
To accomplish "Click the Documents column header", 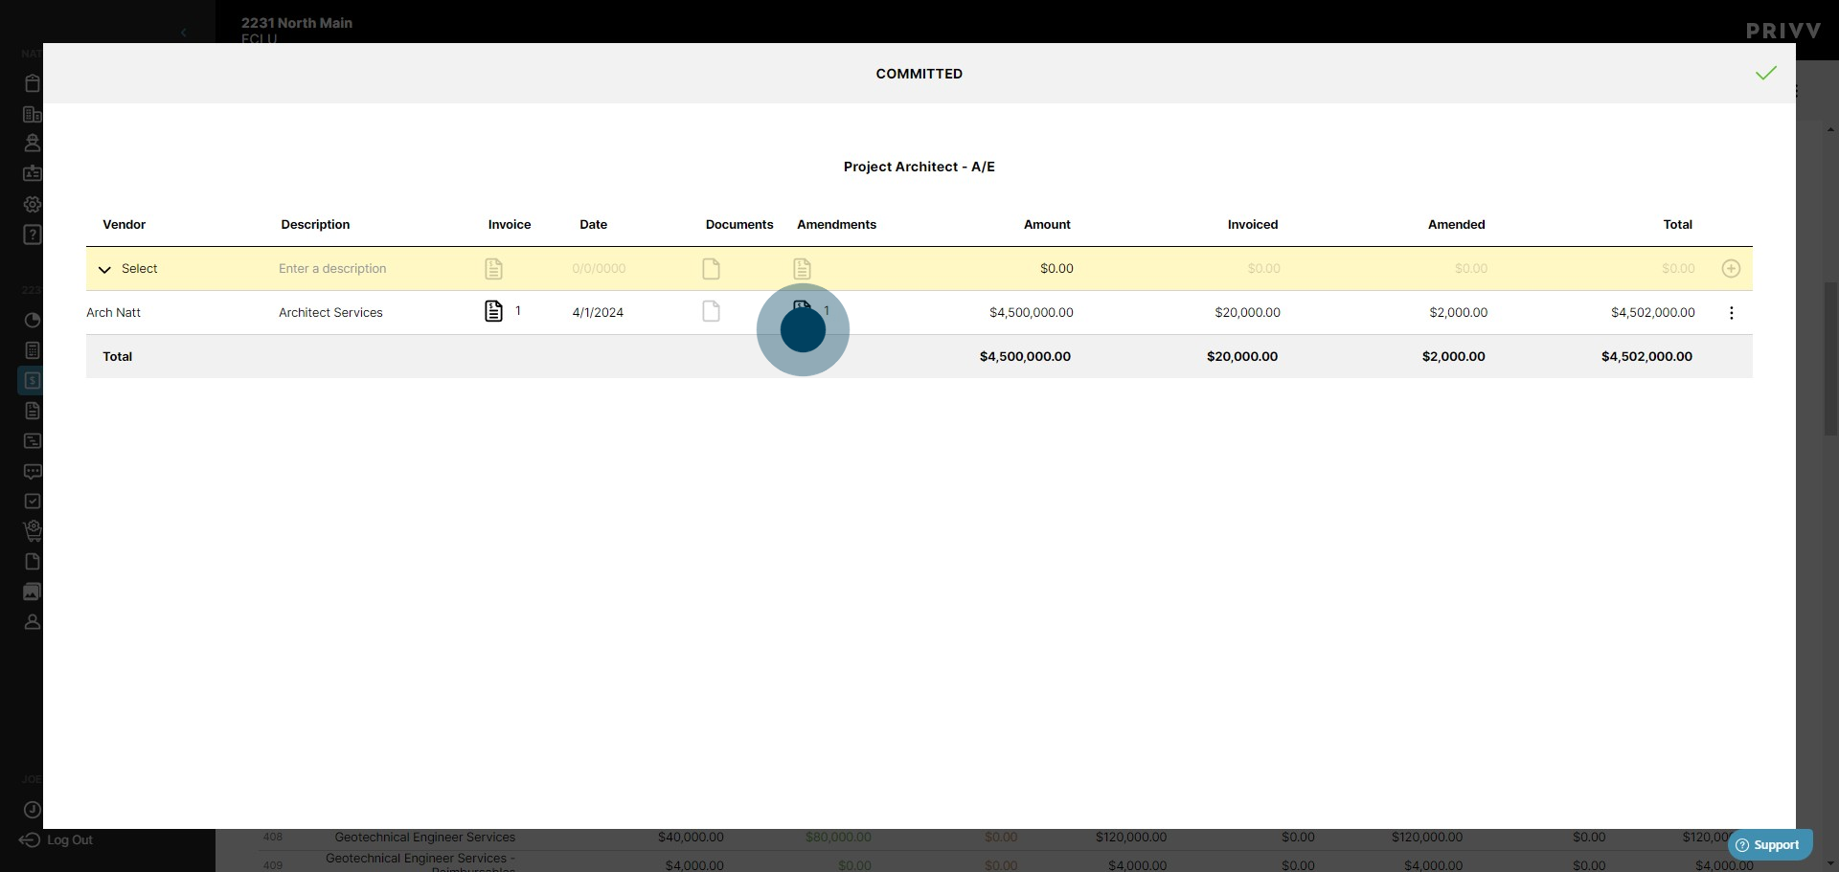I will tap(739, 225).
